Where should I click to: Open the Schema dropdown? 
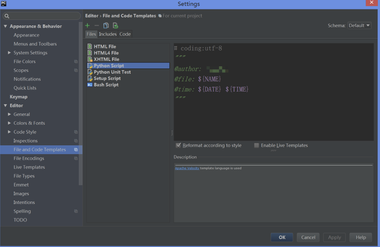pos(359,26)
